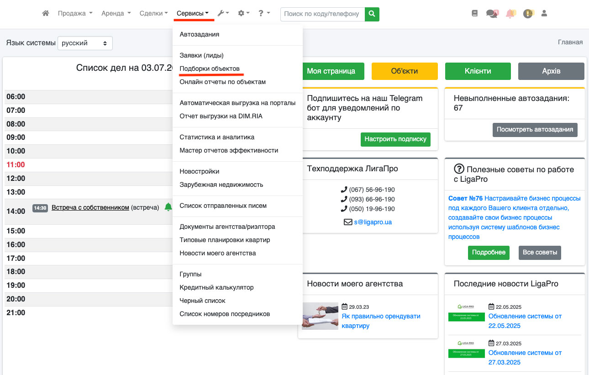Viewport: 589px width, 375px height.
Task: Expand the gear settings dropdown
Action: (243, 14)
